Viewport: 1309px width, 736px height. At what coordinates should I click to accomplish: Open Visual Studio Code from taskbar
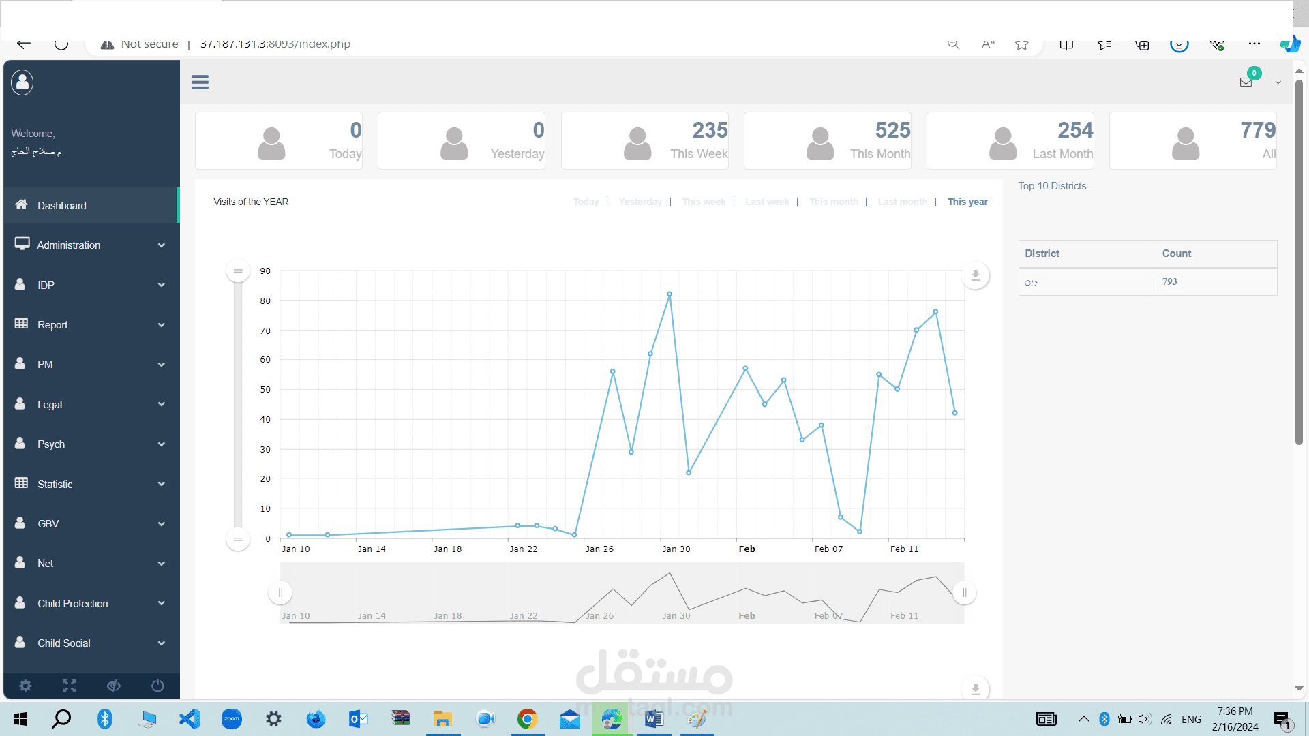tap(190, 719)
